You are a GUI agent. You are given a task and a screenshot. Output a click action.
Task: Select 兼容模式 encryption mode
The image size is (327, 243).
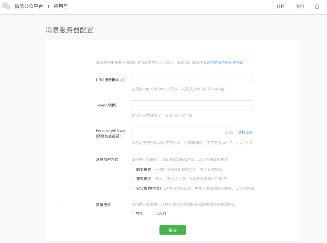[133, 179]
